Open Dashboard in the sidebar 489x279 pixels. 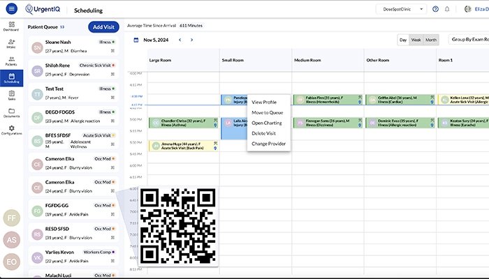(x=11, y=27)
